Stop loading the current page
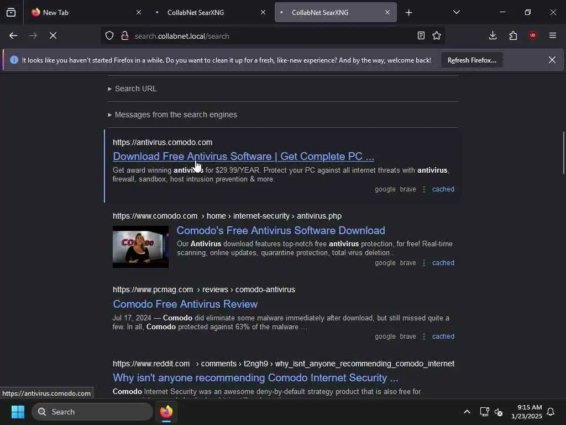Screen dimensions: 566x425 tap(53, 35)
